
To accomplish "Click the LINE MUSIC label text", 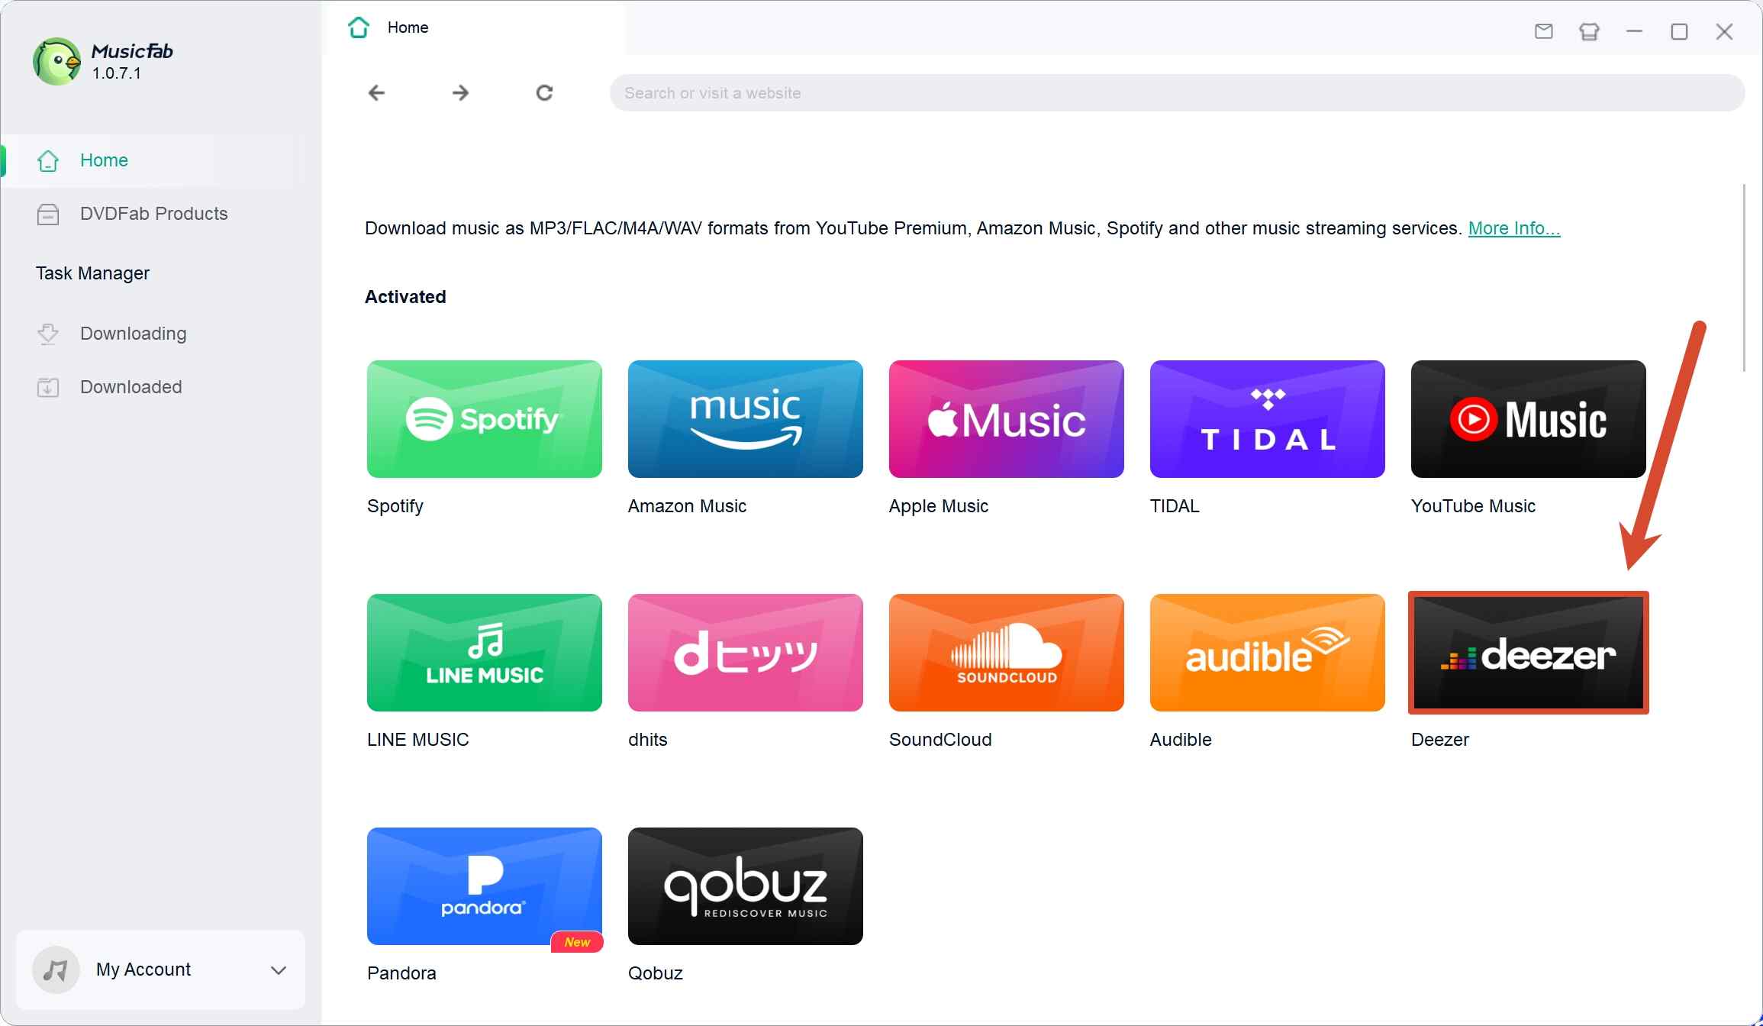I will (x=418, y=740).
